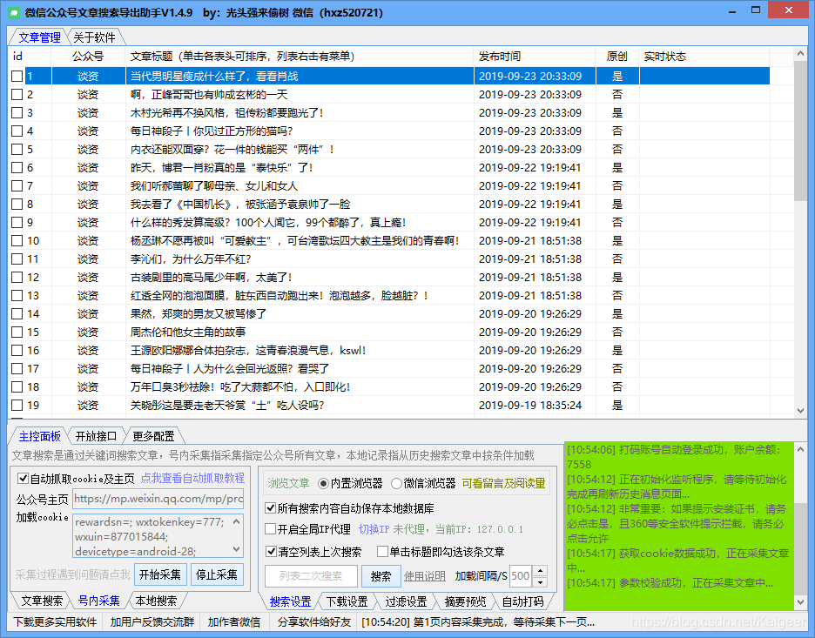Click the 列表二次搜索 input box

click(x=311, y=575)
